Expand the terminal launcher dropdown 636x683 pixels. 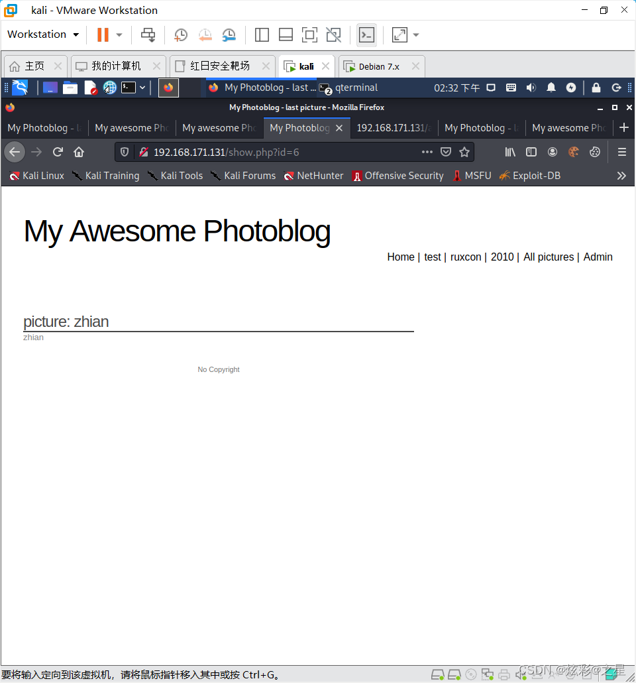[142, 88]
